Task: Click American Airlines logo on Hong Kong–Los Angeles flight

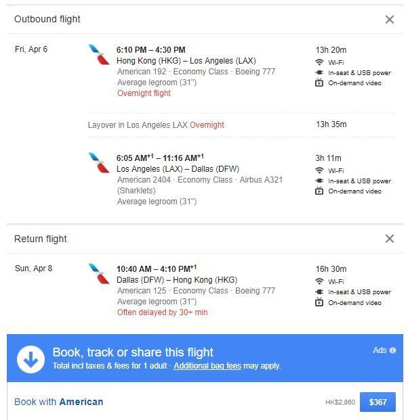Action: coord(99,55)
